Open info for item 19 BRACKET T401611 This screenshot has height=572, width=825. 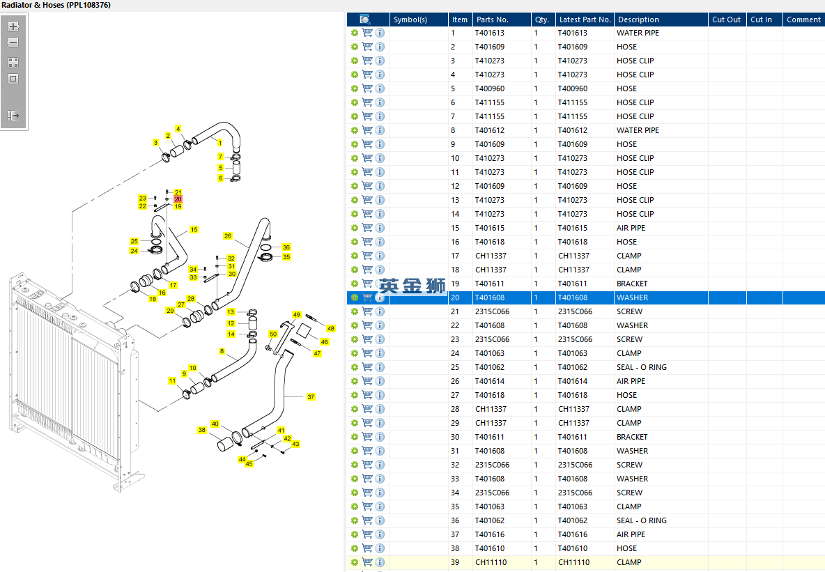(x=380, y=284)
